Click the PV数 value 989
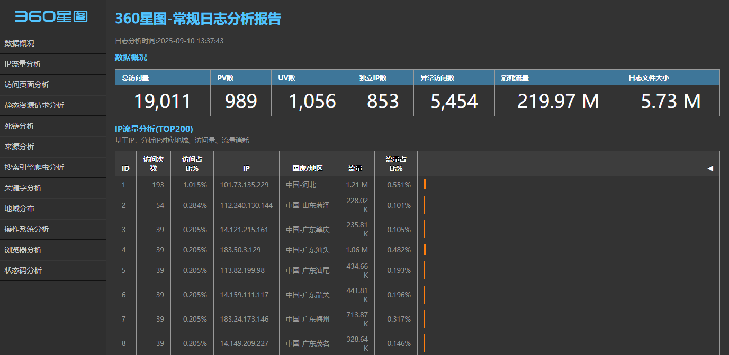This screenshot has width=729, height=355. click(x=241, y=101)
